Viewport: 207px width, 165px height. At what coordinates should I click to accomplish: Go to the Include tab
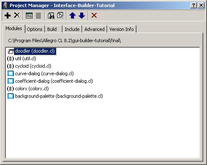click(x=72, y=29)
